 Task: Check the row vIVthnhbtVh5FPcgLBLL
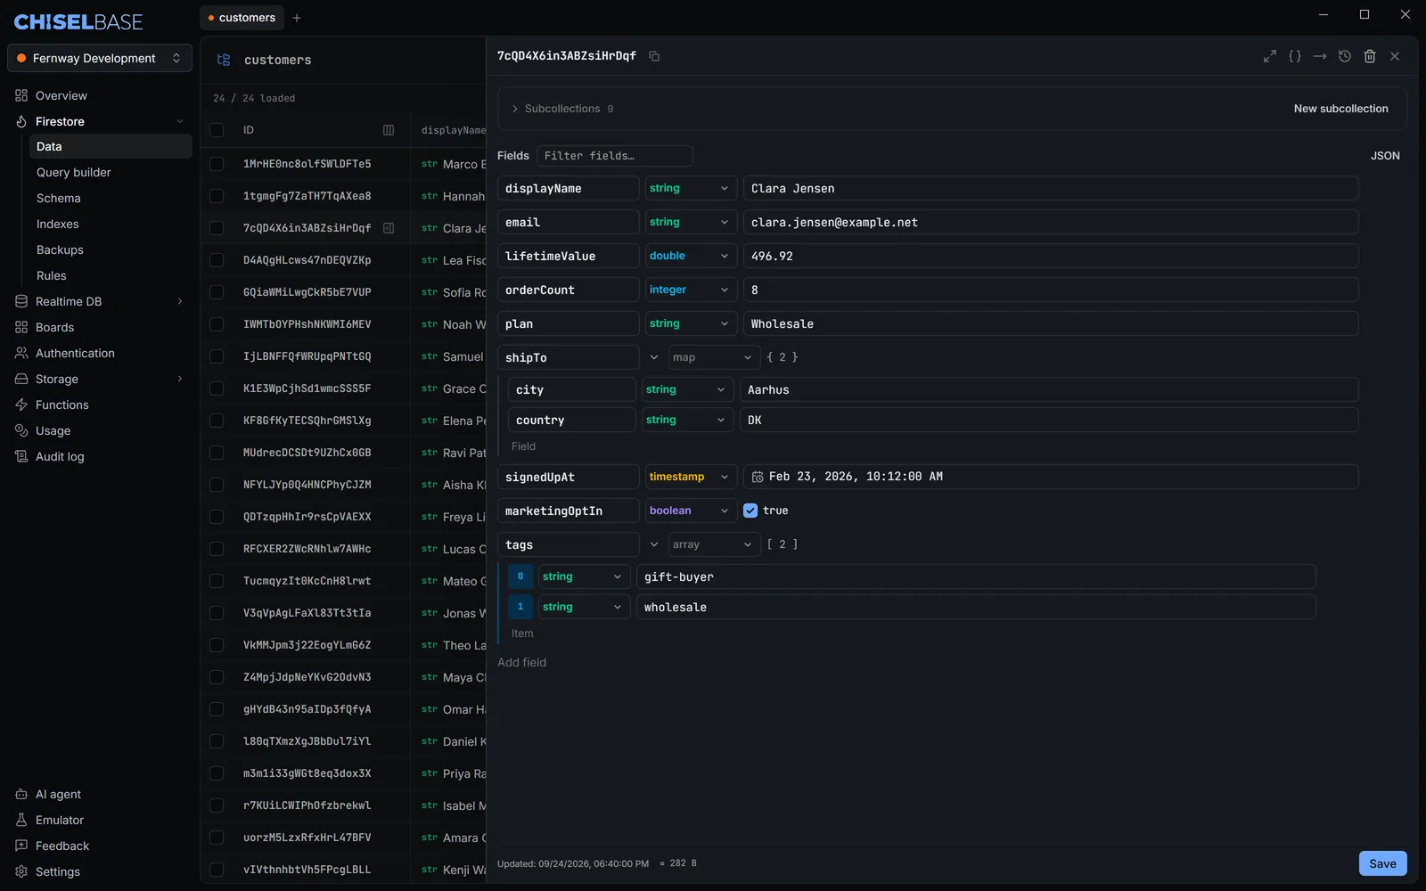coord(217,870)
